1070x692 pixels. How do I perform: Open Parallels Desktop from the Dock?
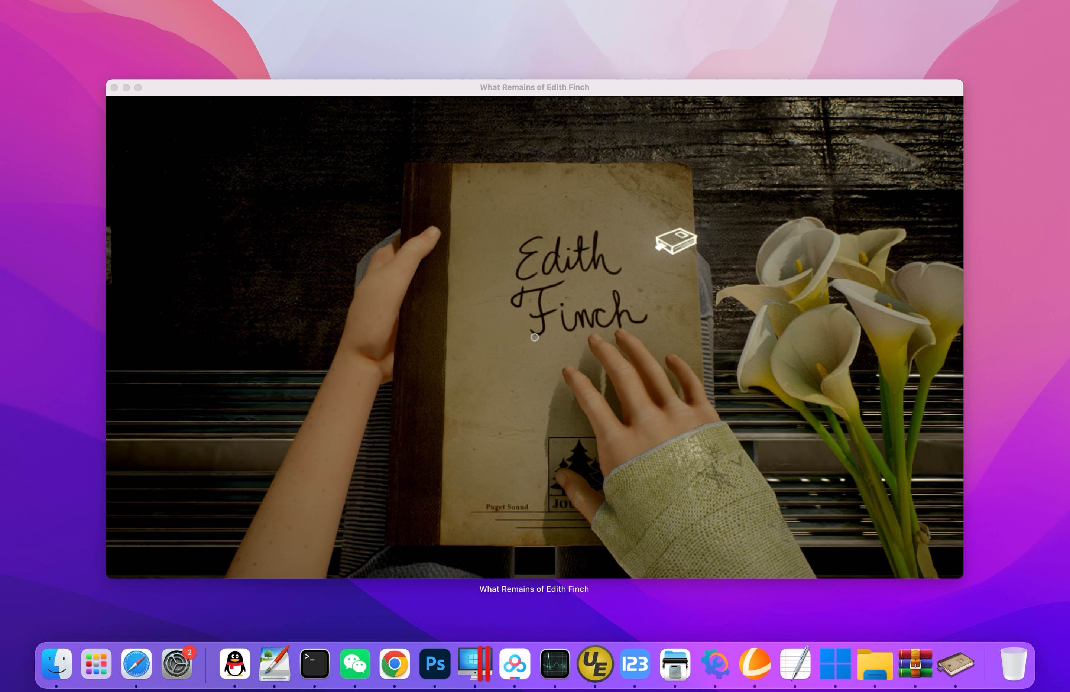pyautogui.click(x=475, y=664)
